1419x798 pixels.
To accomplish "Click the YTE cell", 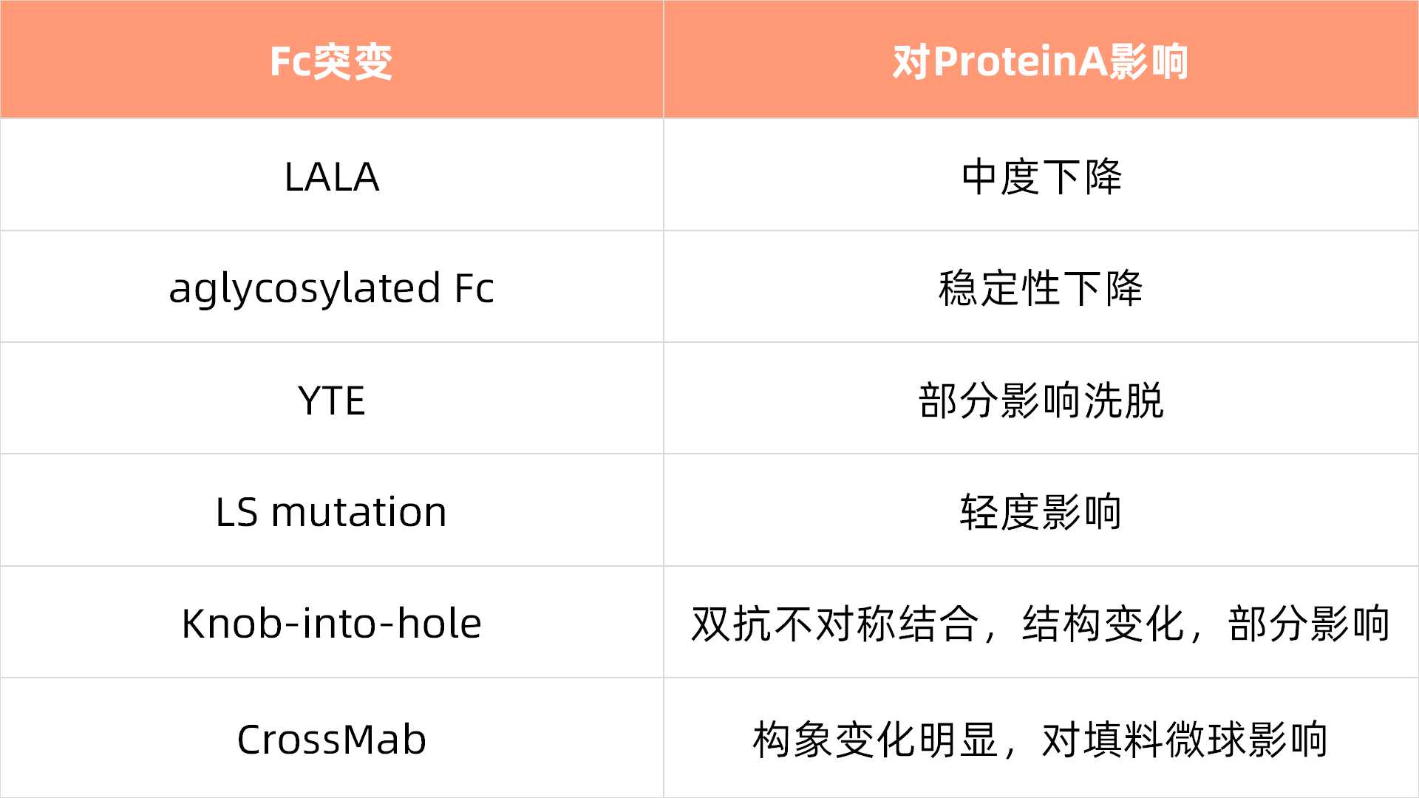I will 332,398.
